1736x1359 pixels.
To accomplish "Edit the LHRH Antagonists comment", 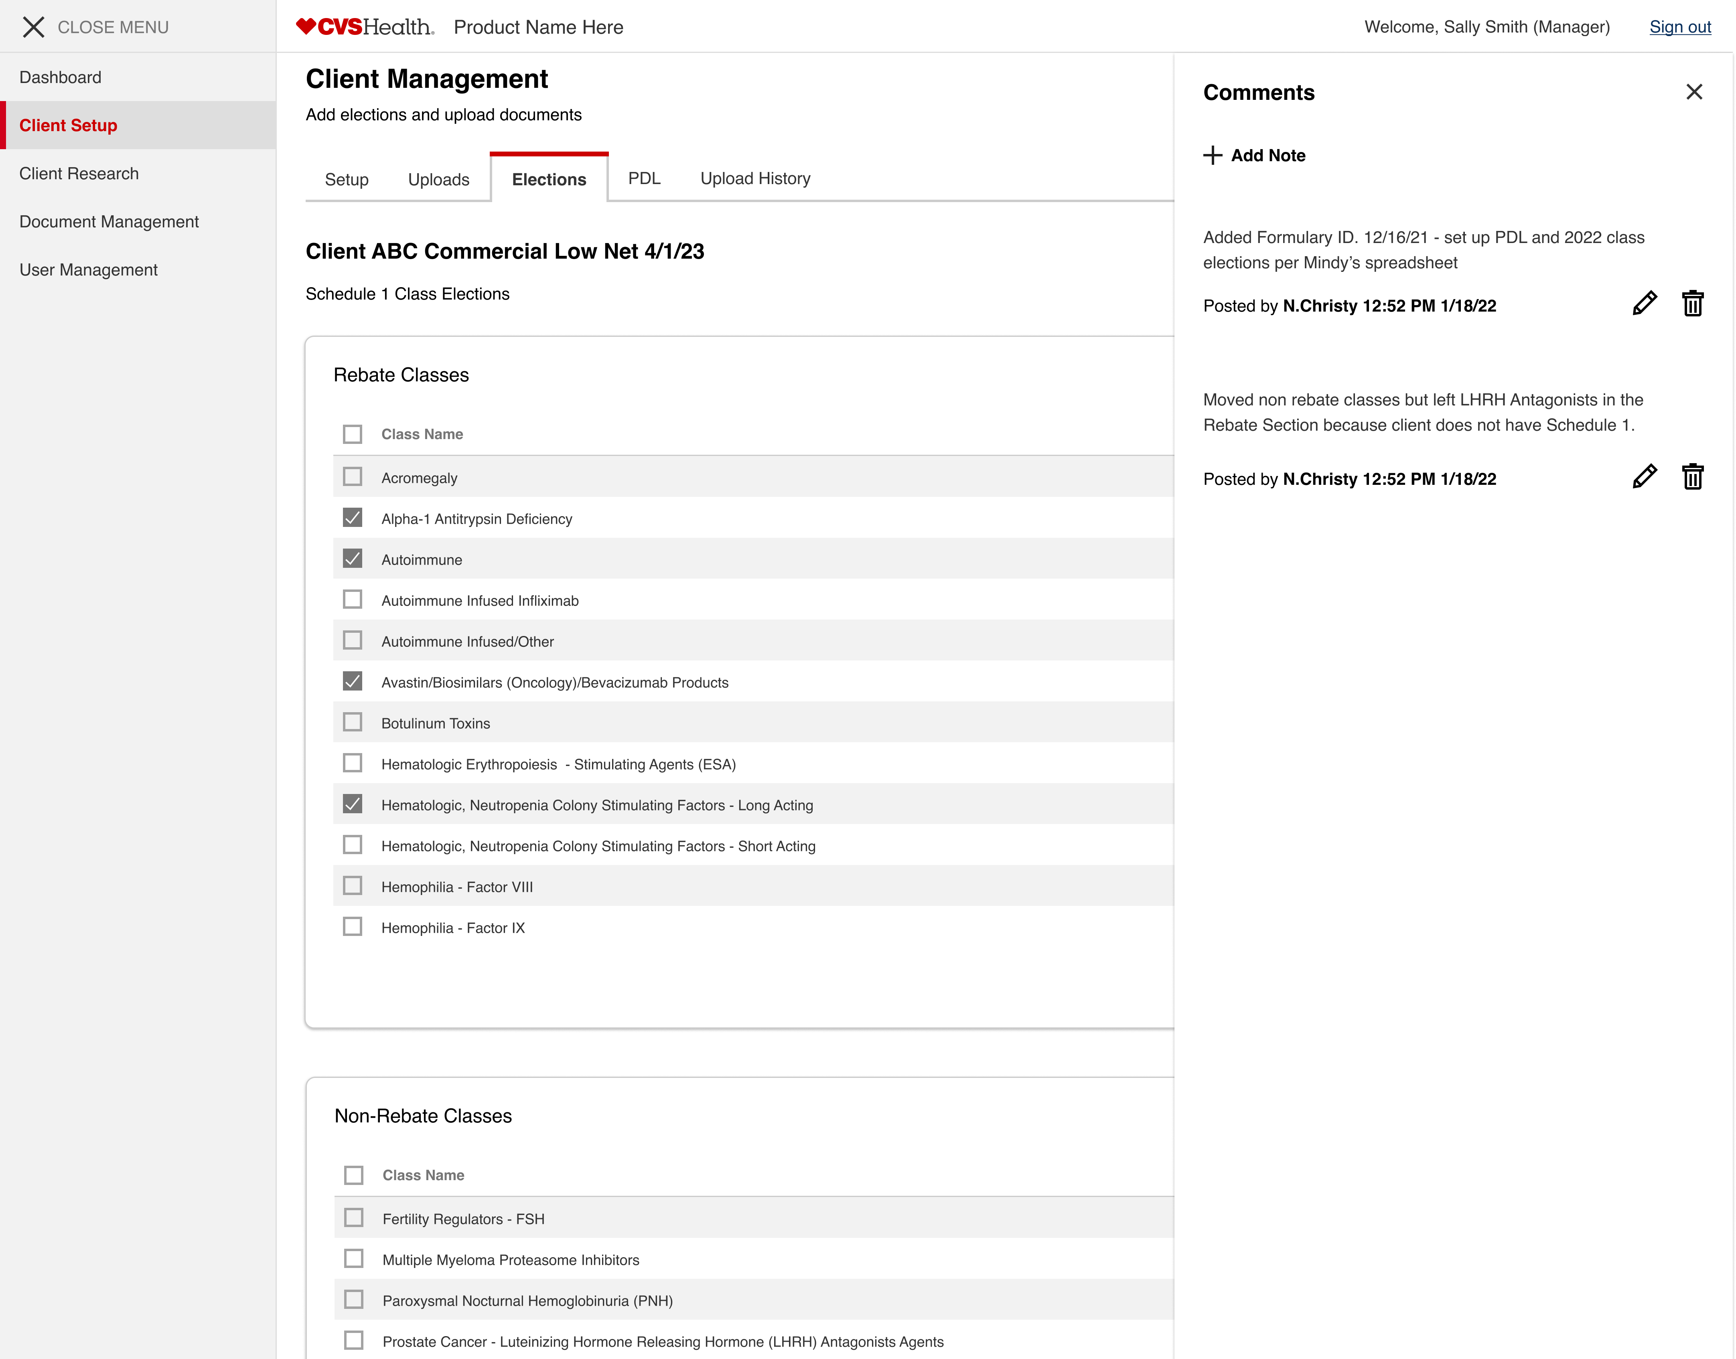I will [1645, 477].
